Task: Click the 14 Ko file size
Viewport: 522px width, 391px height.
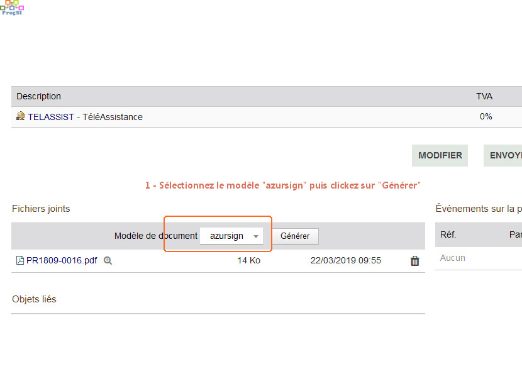Action: (x=248, y=260)
